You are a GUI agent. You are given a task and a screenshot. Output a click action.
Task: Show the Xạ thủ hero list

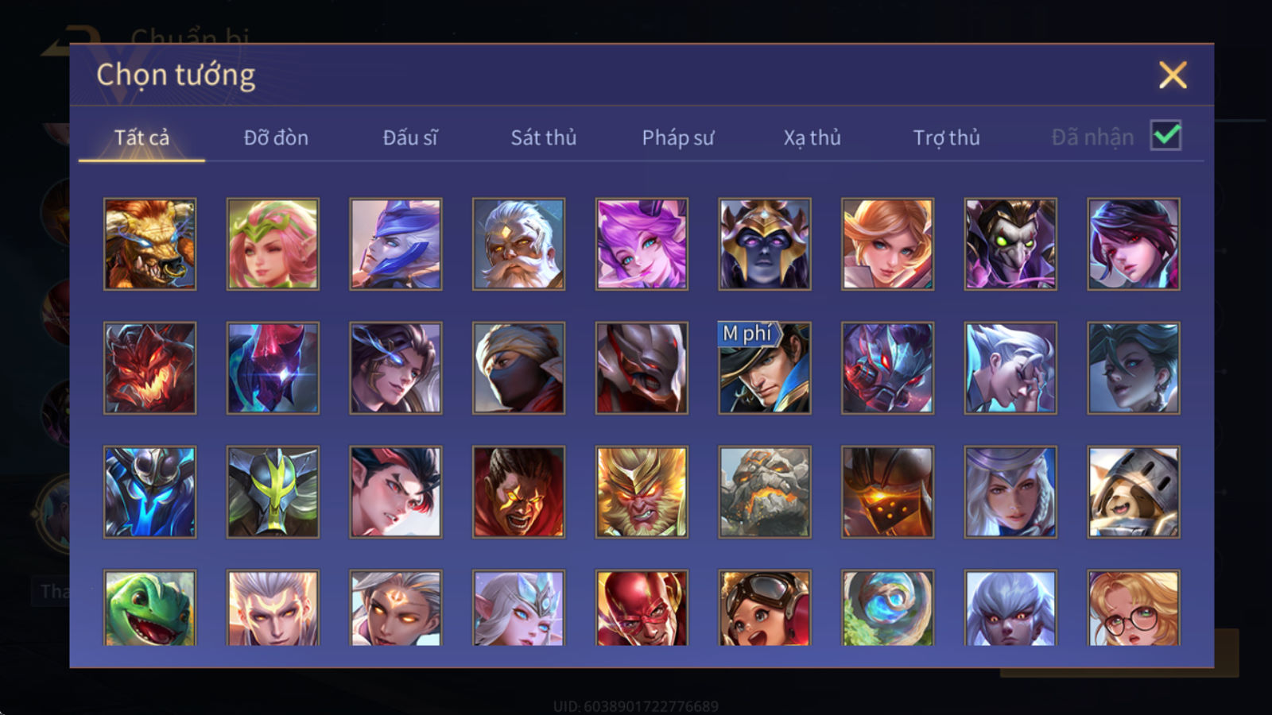[x=812, y=137]
